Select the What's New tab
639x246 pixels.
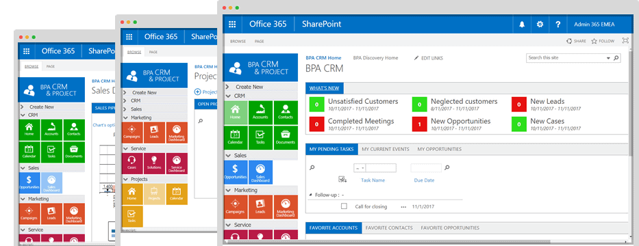[x=325, y=88]
